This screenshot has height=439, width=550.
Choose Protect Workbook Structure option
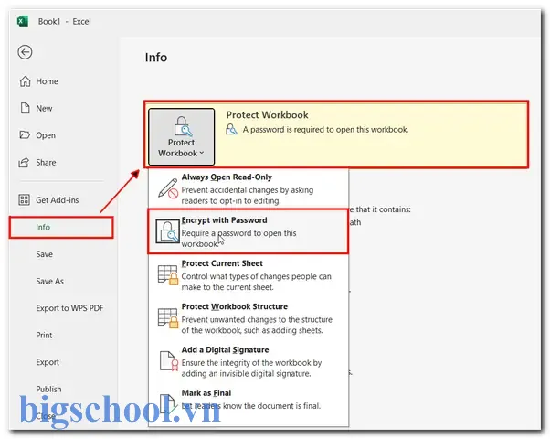pos(249,318)
